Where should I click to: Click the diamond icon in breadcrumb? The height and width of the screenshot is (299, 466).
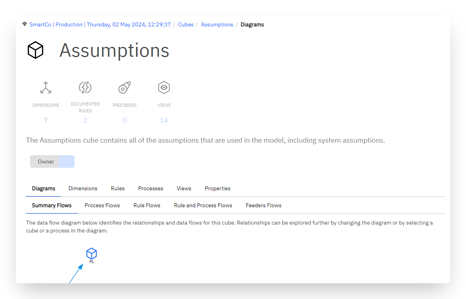click(25, 24)
